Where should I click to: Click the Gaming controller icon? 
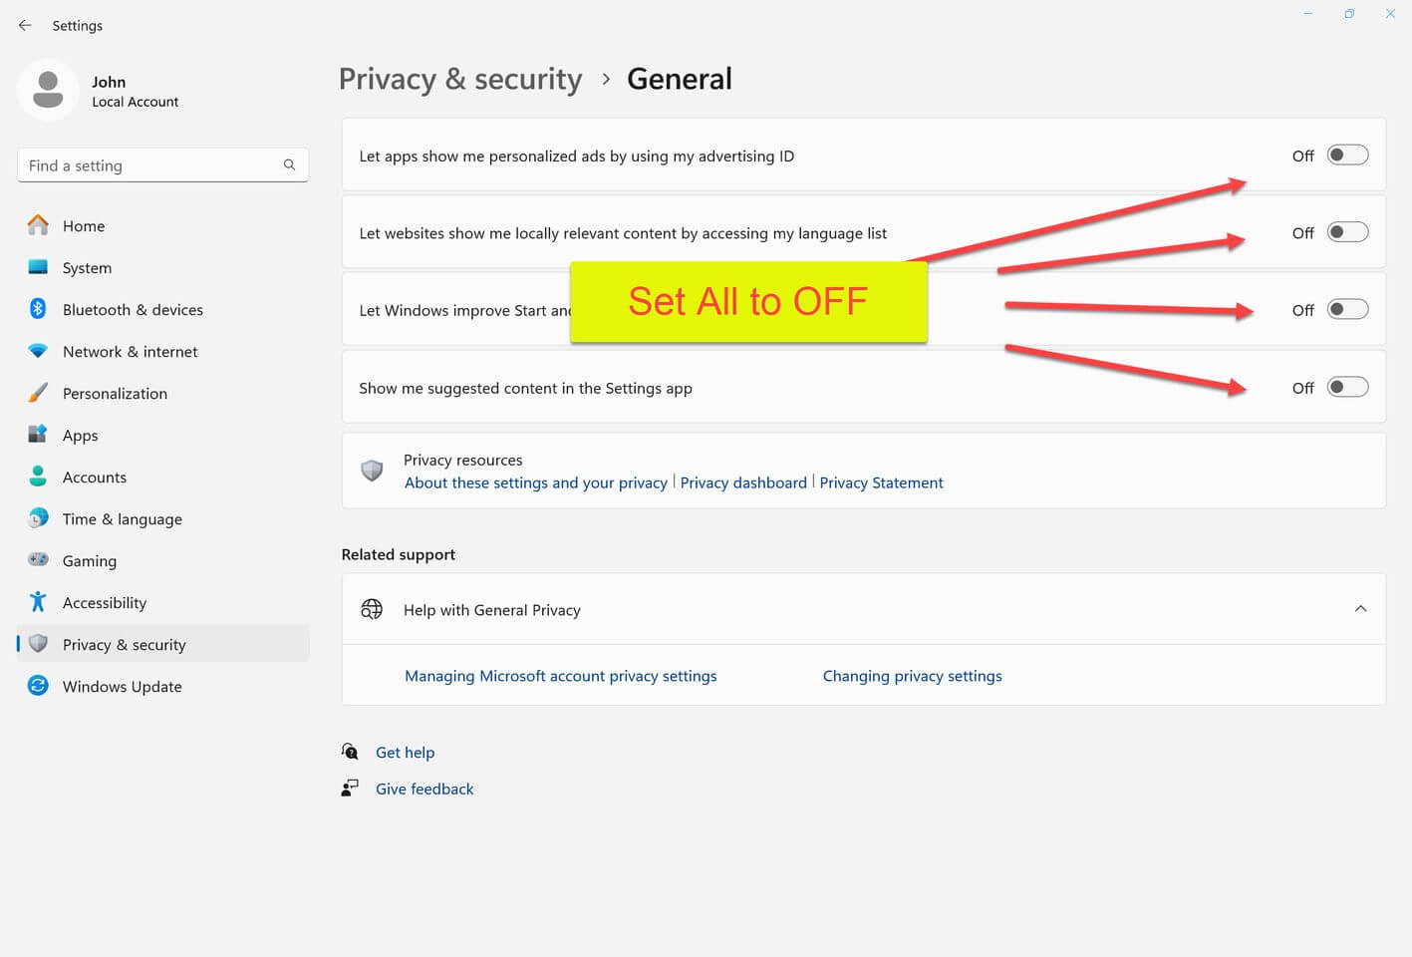(x=38, y=560)
